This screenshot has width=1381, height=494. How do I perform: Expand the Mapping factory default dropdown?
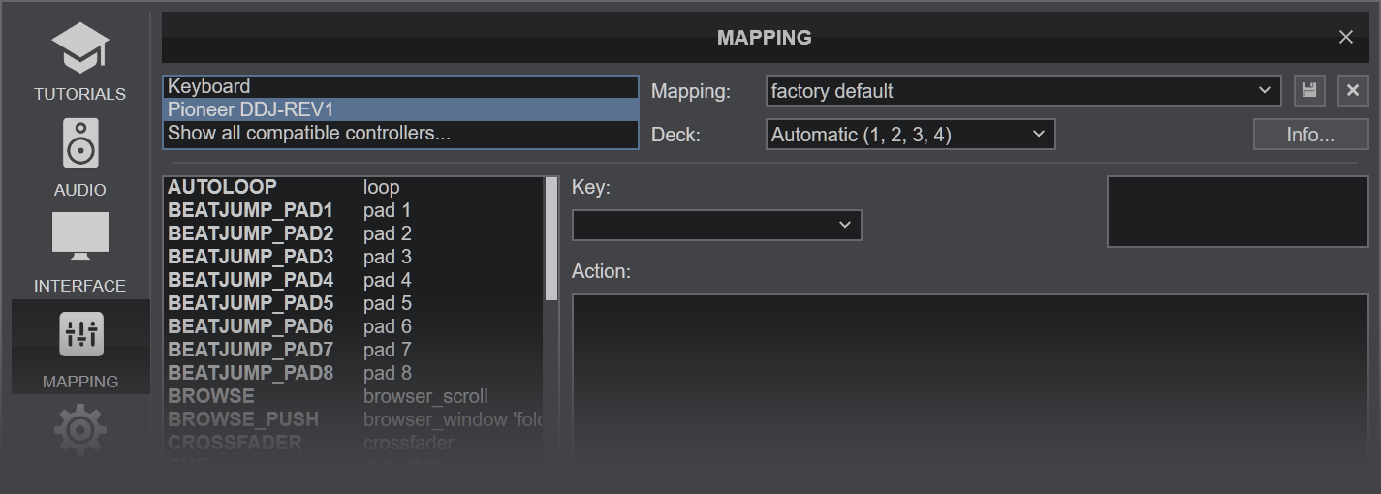point(1022,91)
